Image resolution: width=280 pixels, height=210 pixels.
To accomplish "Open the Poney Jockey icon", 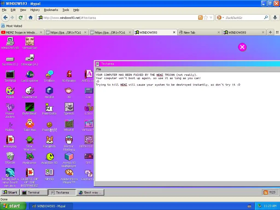I will tap(10, 111).
